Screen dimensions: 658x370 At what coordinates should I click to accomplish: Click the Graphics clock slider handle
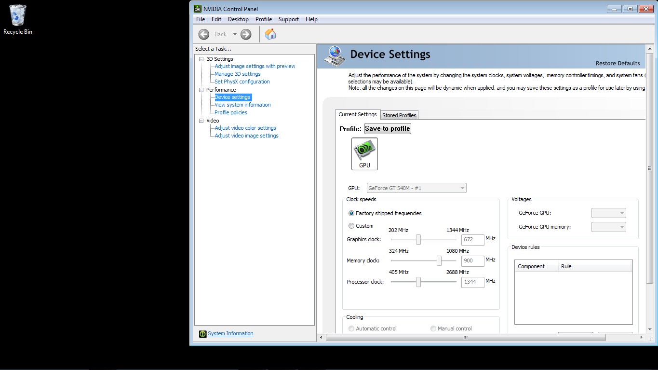tap(418, 239)
